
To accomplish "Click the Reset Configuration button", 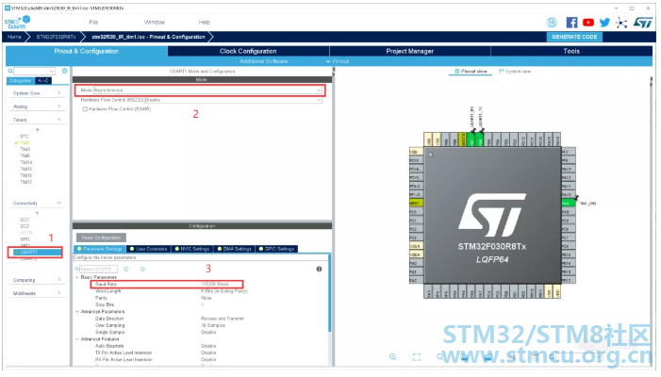I will pyautogui.click(x=101, y=238).
